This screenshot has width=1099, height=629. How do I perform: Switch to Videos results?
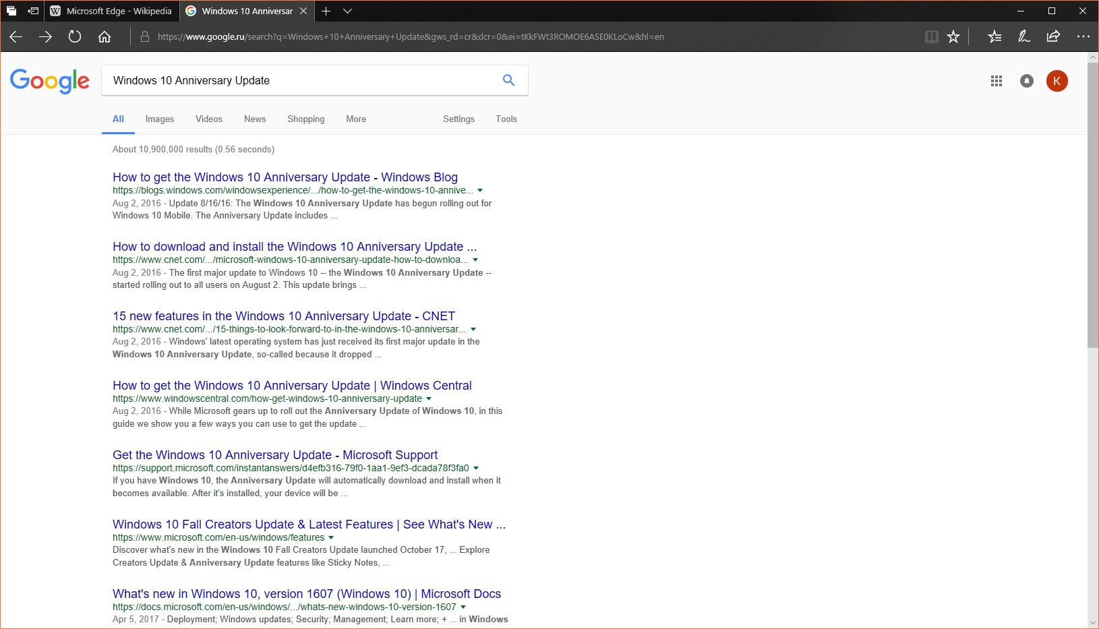coord(209,119)
